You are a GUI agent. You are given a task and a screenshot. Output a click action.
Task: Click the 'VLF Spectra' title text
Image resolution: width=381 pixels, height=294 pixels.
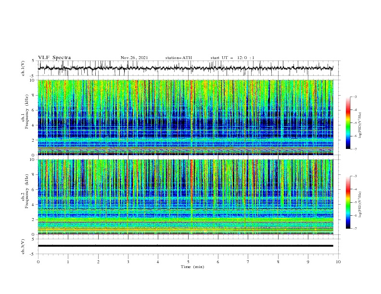(54, 58)
